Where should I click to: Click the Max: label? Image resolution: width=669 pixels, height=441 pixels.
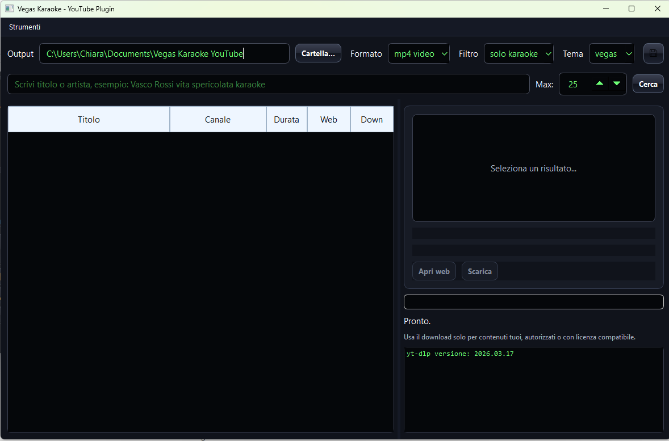coord(544,85)
